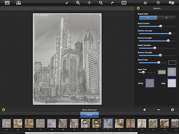Select style preset 09
179x134 pixels.
tap(63, 123)
